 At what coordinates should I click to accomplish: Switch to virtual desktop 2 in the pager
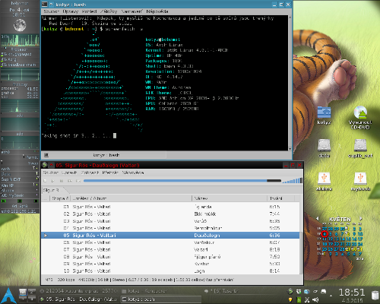click(x=32, y=292)
